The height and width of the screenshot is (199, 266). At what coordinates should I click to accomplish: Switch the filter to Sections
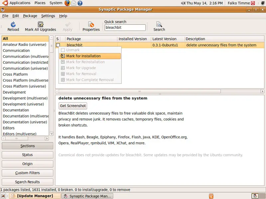(x=28, y=146)
